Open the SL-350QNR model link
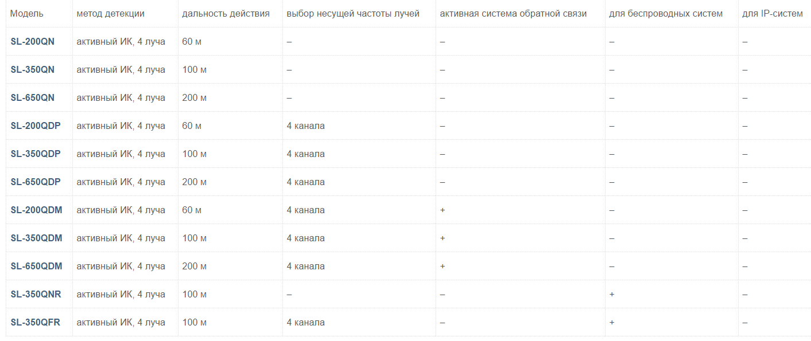 click(36, 294)
